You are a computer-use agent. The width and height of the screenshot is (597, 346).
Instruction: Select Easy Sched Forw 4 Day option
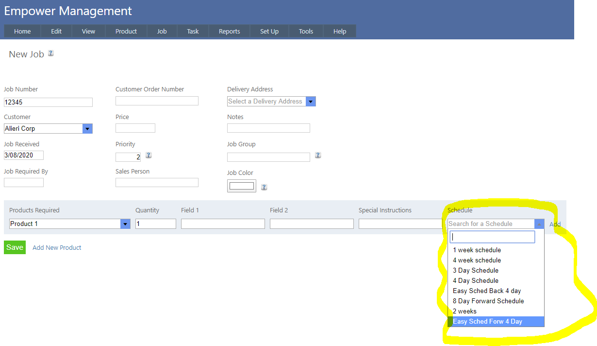[487, 322]
